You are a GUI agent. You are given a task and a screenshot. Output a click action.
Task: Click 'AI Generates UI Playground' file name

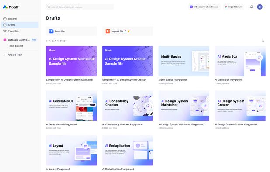click(x=62, y=124)
